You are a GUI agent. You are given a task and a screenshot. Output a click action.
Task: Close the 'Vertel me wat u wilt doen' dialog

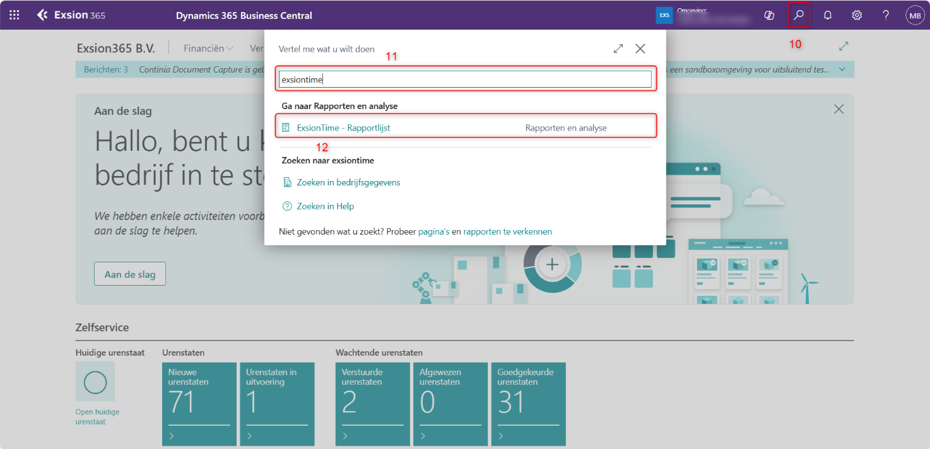click(x=640, y=49)
